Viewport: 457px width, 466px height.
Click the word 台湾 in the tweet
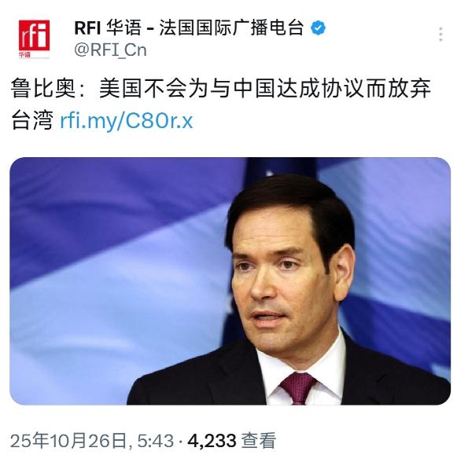coord(32,120)
